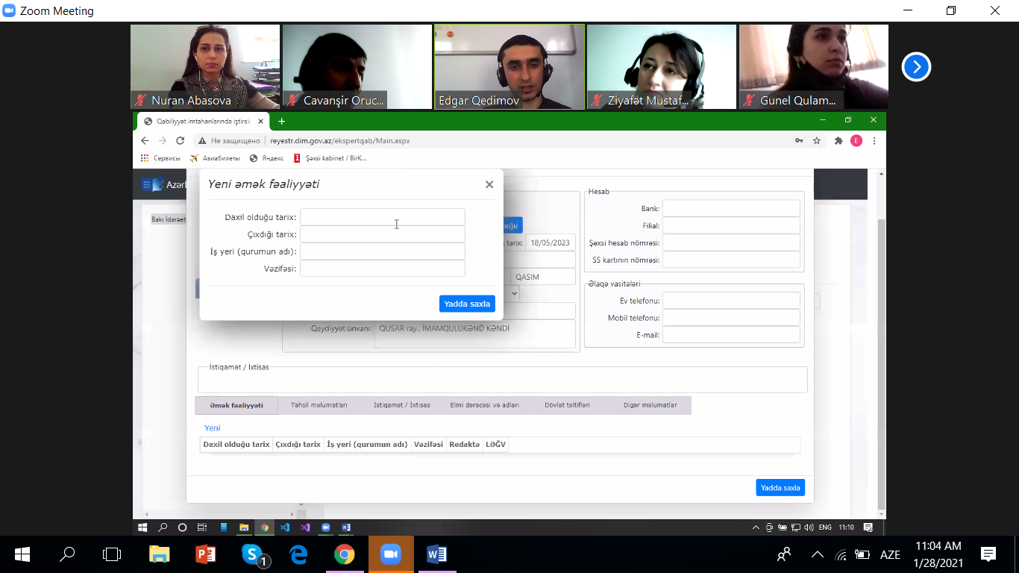
Task: Click SS kartının nömrəsi field
Action: click(x=731, y=260)
